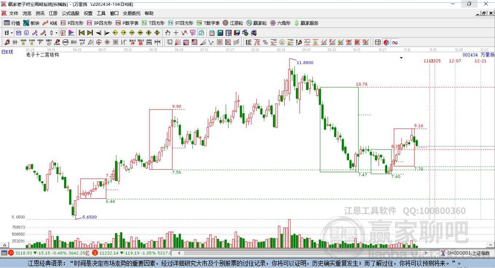Open the 工具 menu

[101, 13]
